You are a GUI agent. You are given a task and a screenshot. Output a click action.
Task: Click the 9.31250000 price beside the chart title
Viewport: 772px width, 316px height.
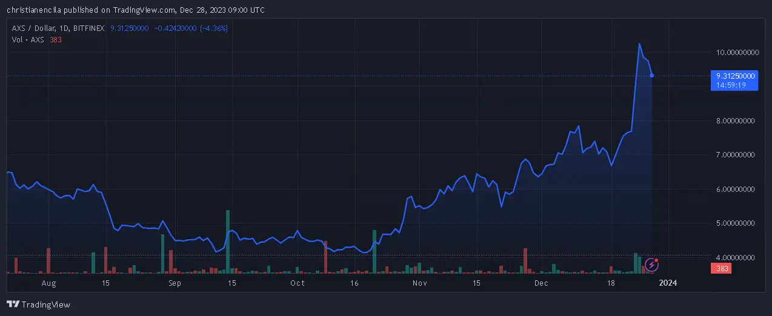pyautogui.click(x=130, y=28)
